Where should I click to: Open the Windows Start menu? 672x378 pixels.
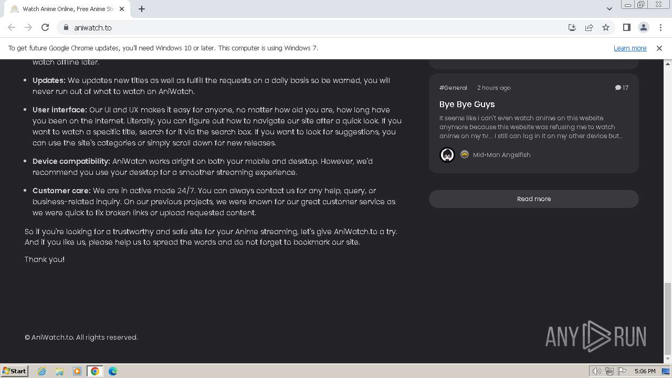point(14,371)
